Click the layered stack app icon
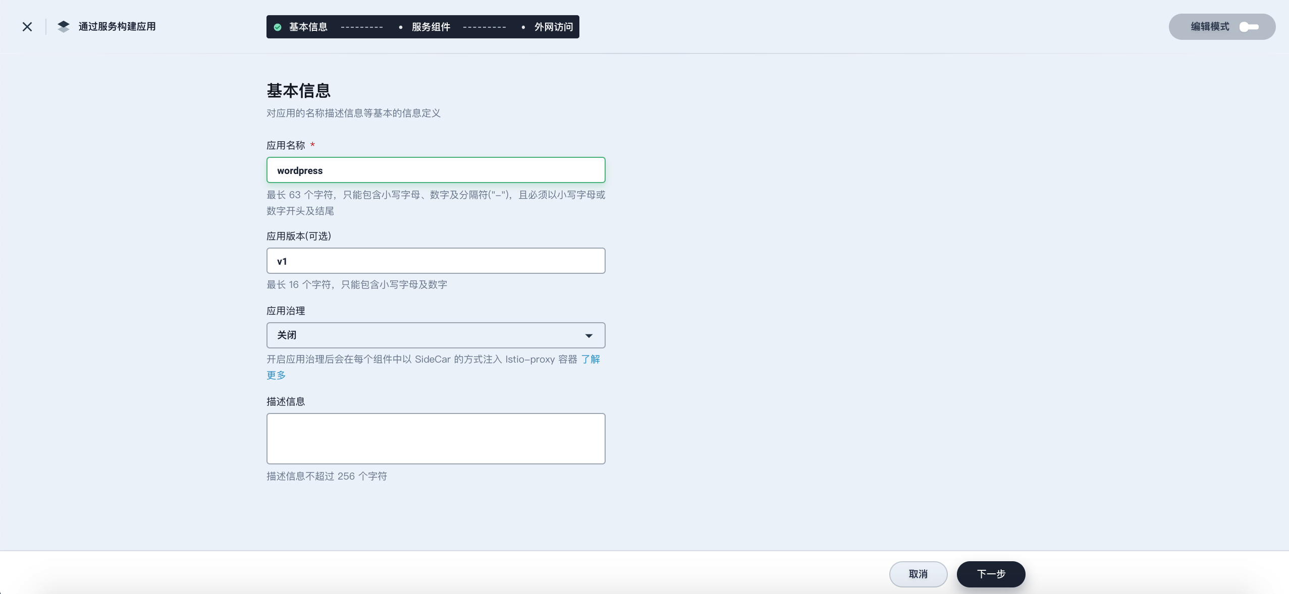Image resolution: width=1289 pixels, height=594 pixels. point(64,27)
